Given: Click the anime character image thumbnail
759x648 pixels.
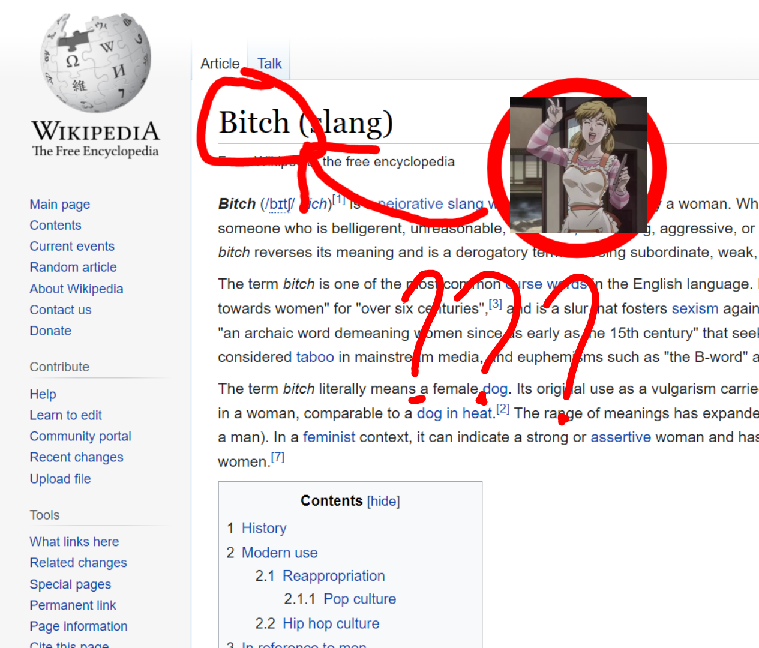Looking at the screenshot, I should coord(578,165).
